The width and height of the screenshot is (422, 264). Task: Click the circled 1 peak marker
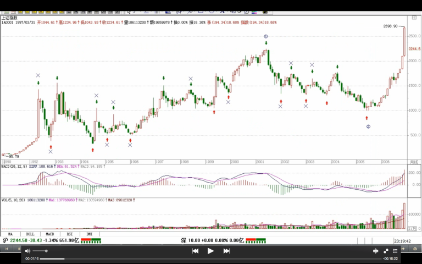tap(266, 36)
